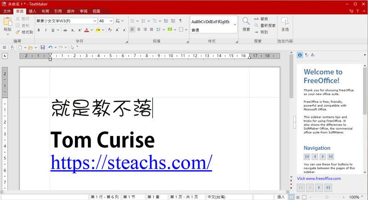Viewport: 368px width, 200px height.
Task: Click the Save icon in quick toolbar
Action: click(42, 47)
